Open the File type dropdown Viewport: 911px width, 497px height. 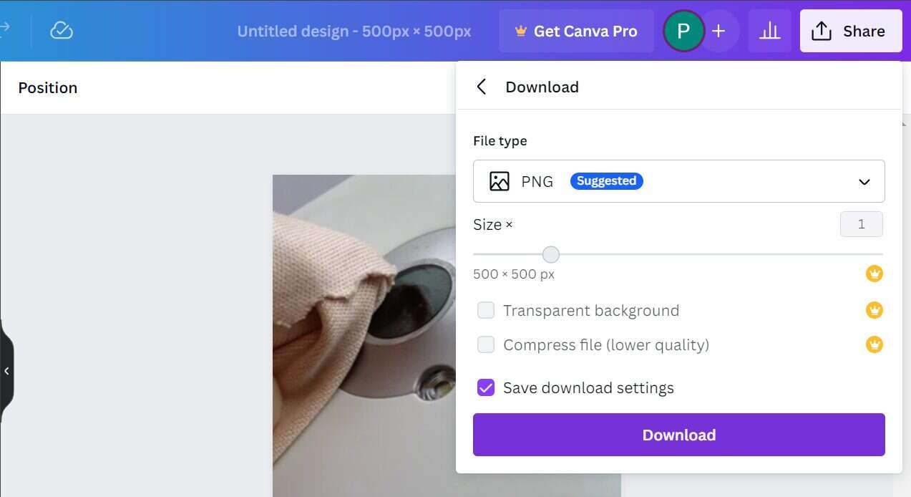pos(864,181)
